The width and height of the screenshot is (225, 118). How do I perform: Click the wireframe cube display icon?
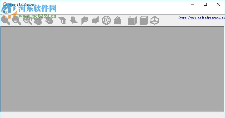[x=155, y=20]
